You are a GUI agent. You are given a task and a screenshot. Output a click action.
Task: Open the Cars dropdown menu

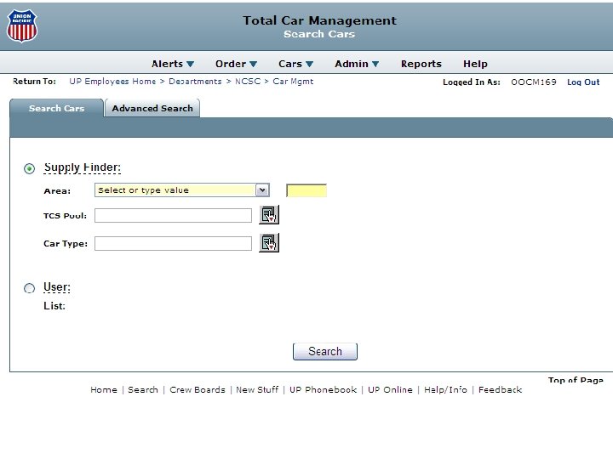point(296,64)
